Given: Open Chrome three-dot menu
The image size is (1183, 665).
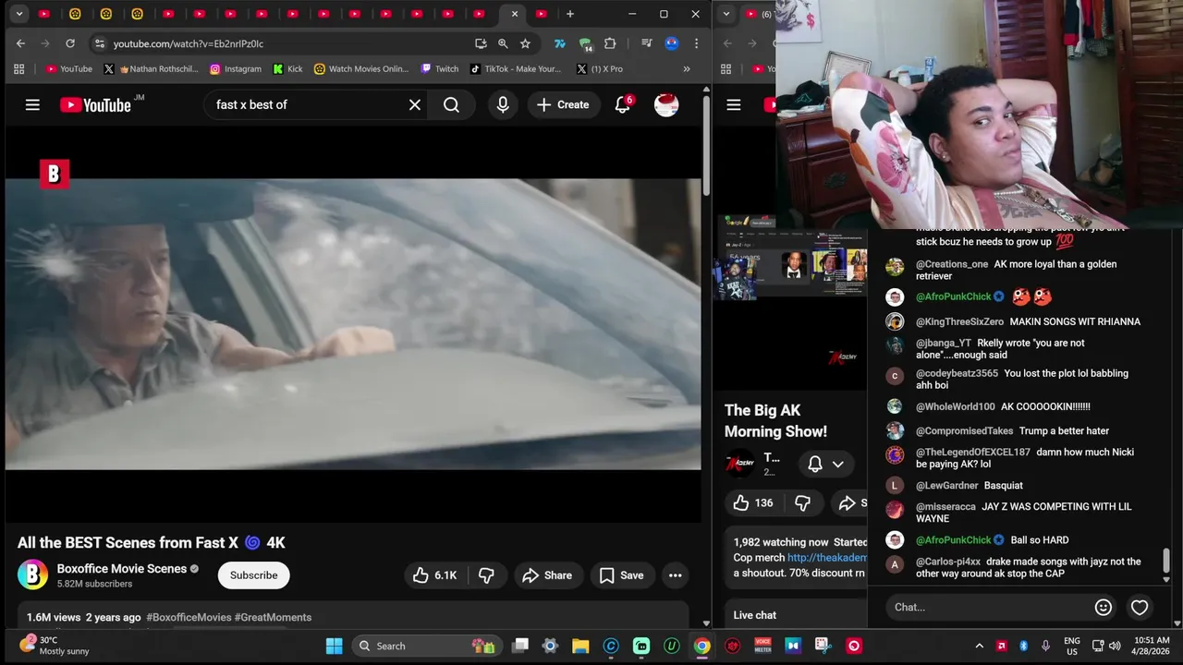Looking at the screenshot, I should 696,43.
